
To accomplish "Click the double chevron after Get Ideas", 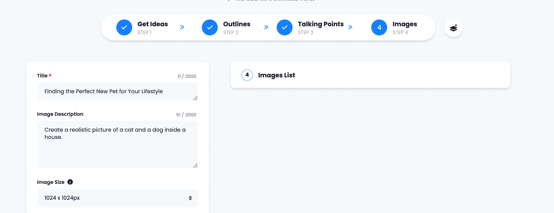I will pos(182,27).
